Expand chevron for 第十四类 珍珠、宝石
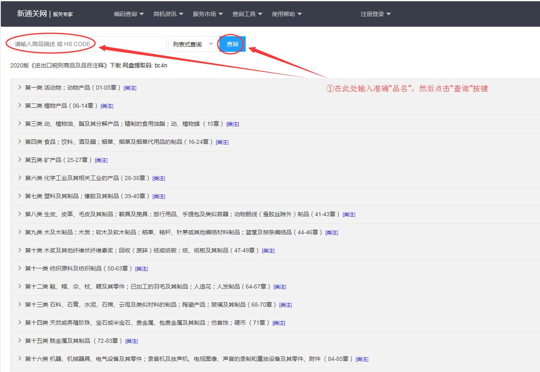540x372 pixels. 19,322
